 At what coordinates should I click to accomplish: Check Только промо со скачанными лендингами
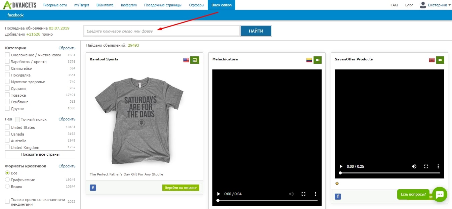pos(7,201)
